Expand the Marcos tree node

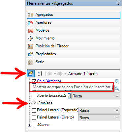(29, 125)
